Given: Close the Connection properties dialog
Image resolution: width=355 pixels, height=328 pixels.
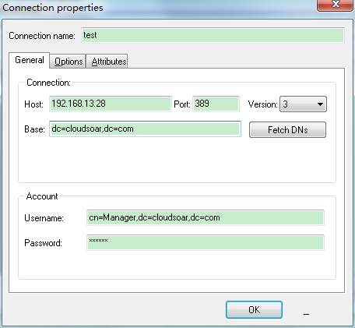Looking at the screenshot, I should click(335, 5).
